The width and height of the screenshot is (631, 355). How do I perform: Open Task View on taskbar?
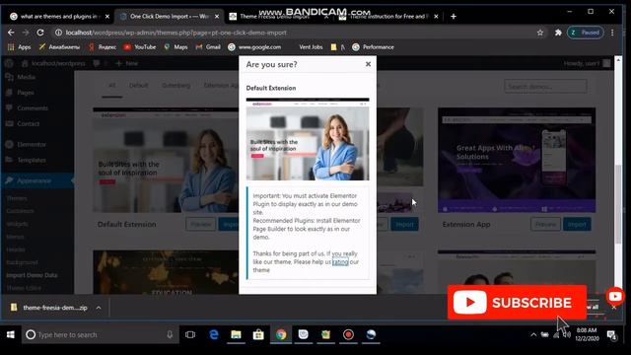(x=190, y=335)
